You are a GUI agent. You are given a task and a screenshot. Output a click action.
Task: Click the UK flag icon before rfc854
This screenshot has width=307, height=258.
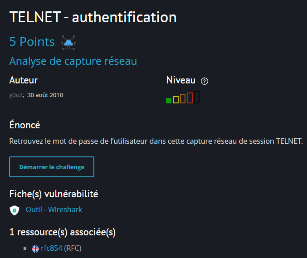tap(35, 248)
